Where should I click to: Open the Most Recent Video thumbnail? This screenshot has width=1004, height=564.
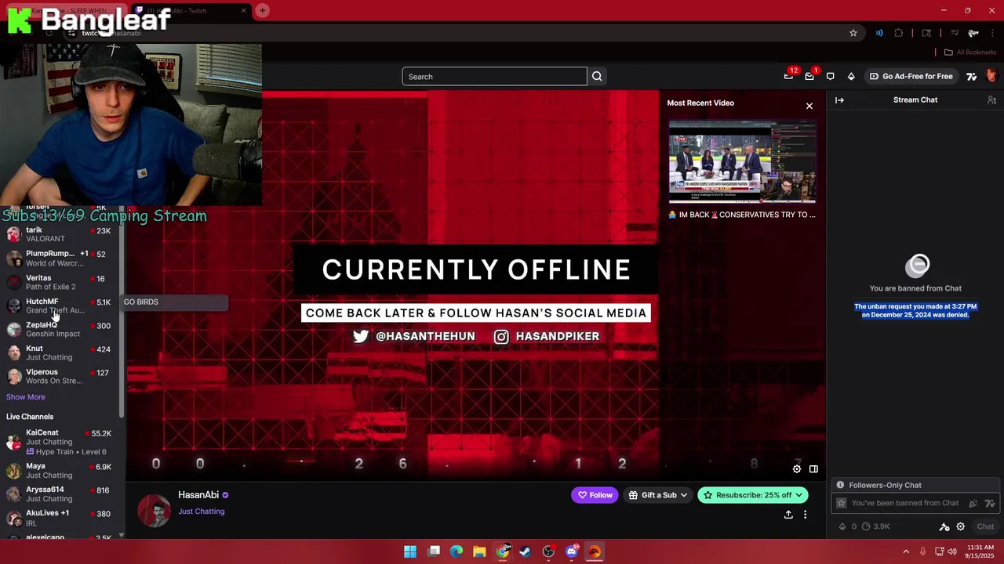(742, 162)
